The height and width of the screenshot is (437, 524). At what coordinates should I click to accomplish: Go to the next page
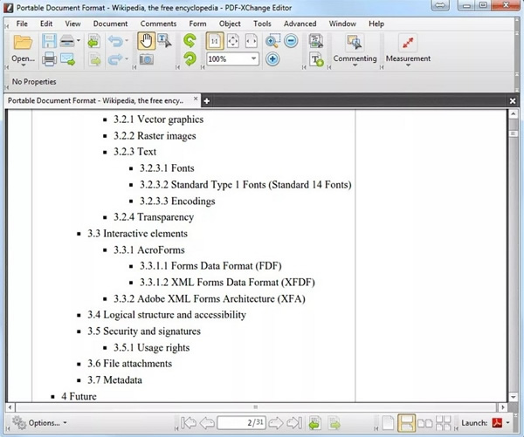pyautogui.click(x=276, y=423)
